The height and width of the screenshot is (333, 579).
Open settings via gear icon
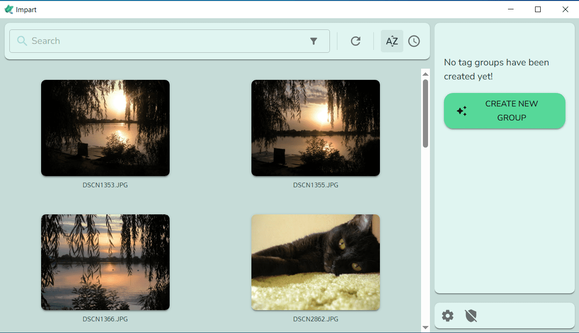point(448,316)
